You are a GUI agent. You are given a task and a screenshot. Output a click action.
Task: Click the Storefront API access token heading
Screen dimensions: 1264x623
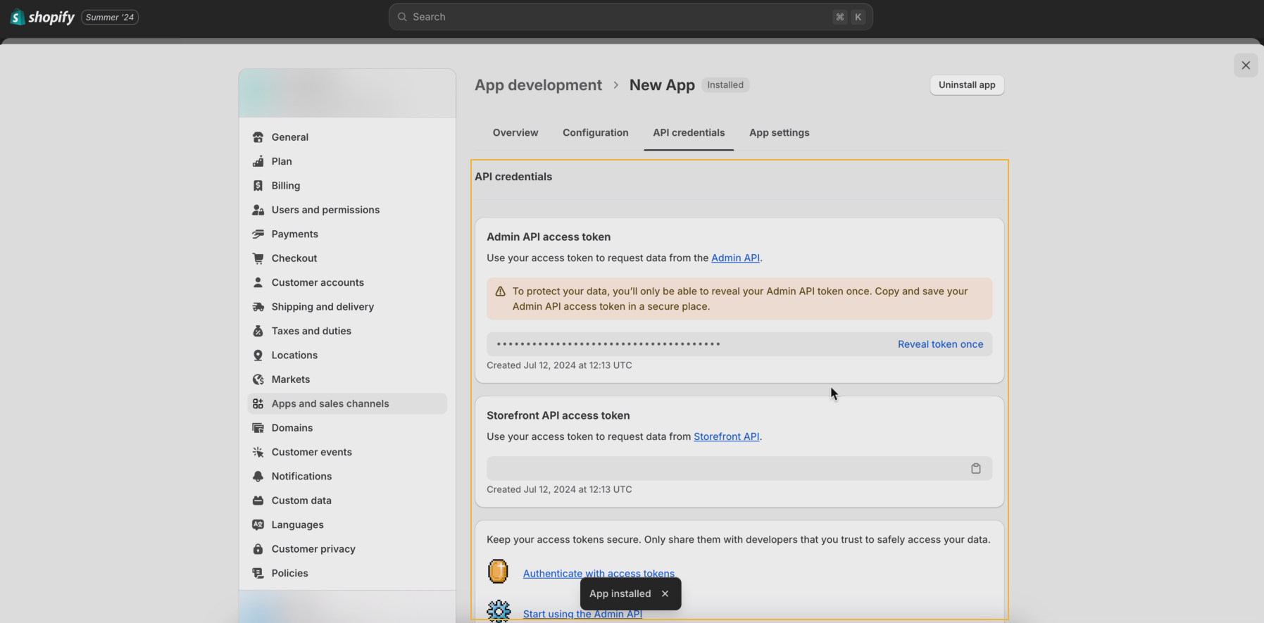click(558, 416)
